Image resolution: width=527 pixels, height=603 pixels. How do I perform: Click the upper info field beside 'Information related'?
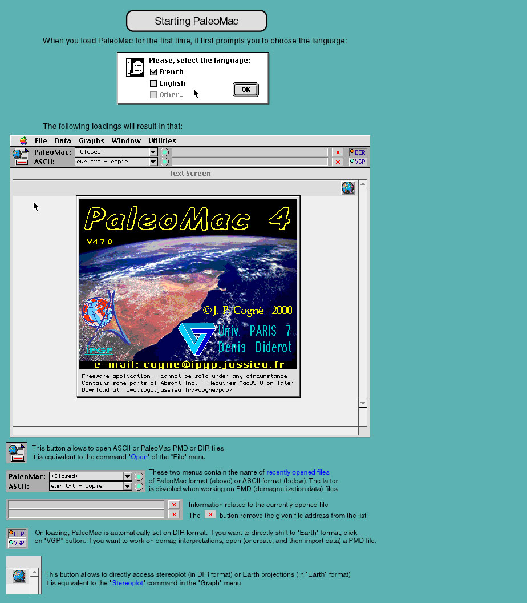pos(87,505)
